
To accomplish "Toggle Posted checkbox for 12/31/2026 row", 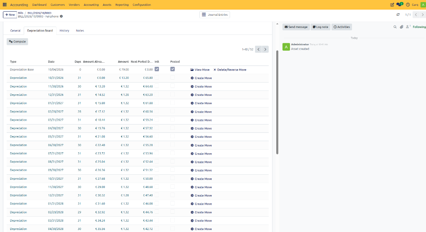I will pyautogui.click(x=173, y=94).
